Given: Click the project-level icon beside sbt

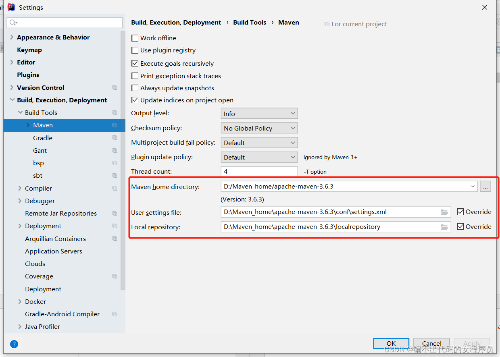Looking at the screenshot, I should point(115,175).
